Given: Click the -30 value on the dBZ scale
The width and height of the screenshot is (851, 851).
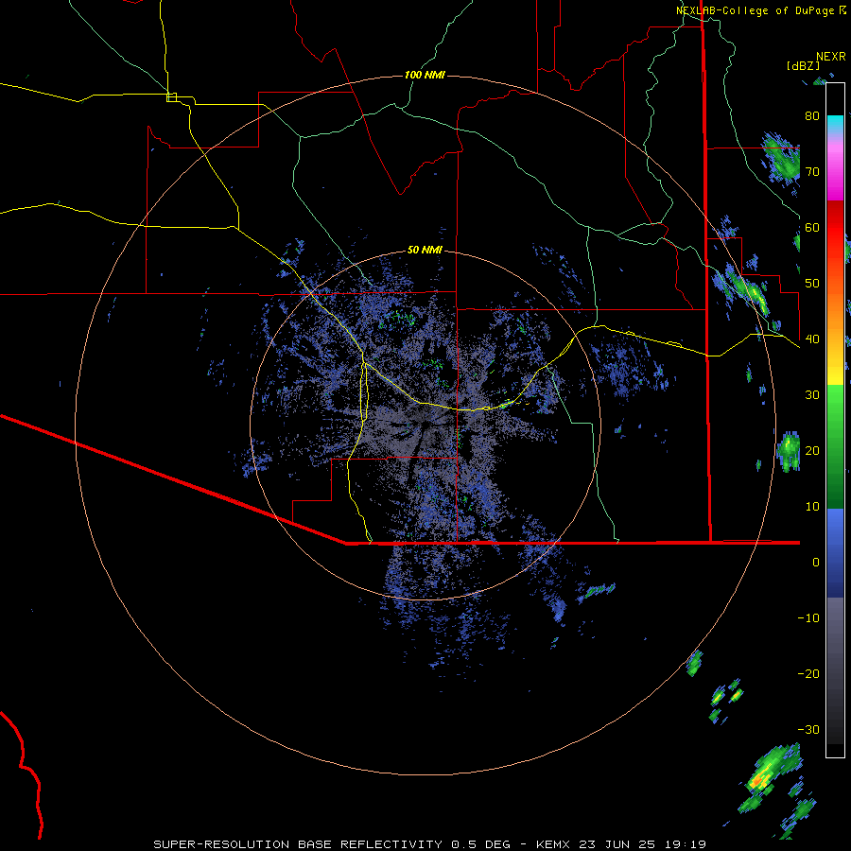Looking at the screenshot, I should click(x=808, y=729).
